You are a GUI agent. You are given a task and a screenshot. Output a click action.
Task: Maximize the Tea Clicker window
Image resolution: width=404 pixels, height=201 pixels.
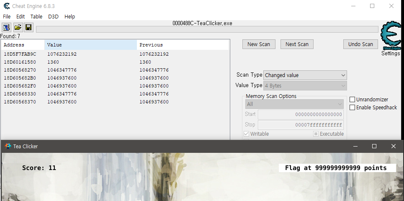[x=374, y=146]
